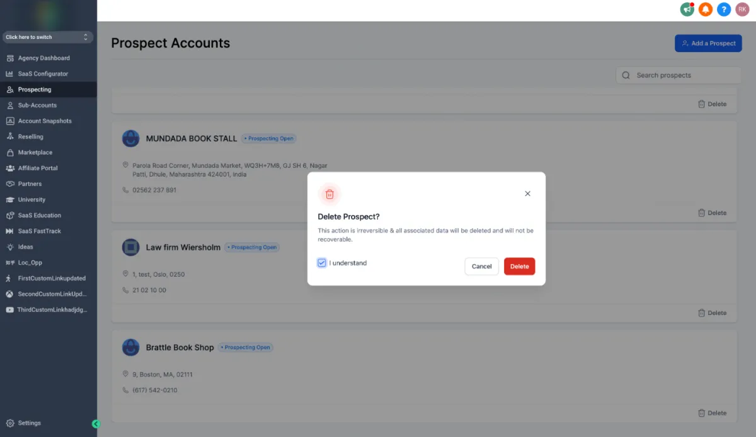Click phone number 02562 237 891
The width and height of the screenshot is (756, 437).
pos(154,190)
